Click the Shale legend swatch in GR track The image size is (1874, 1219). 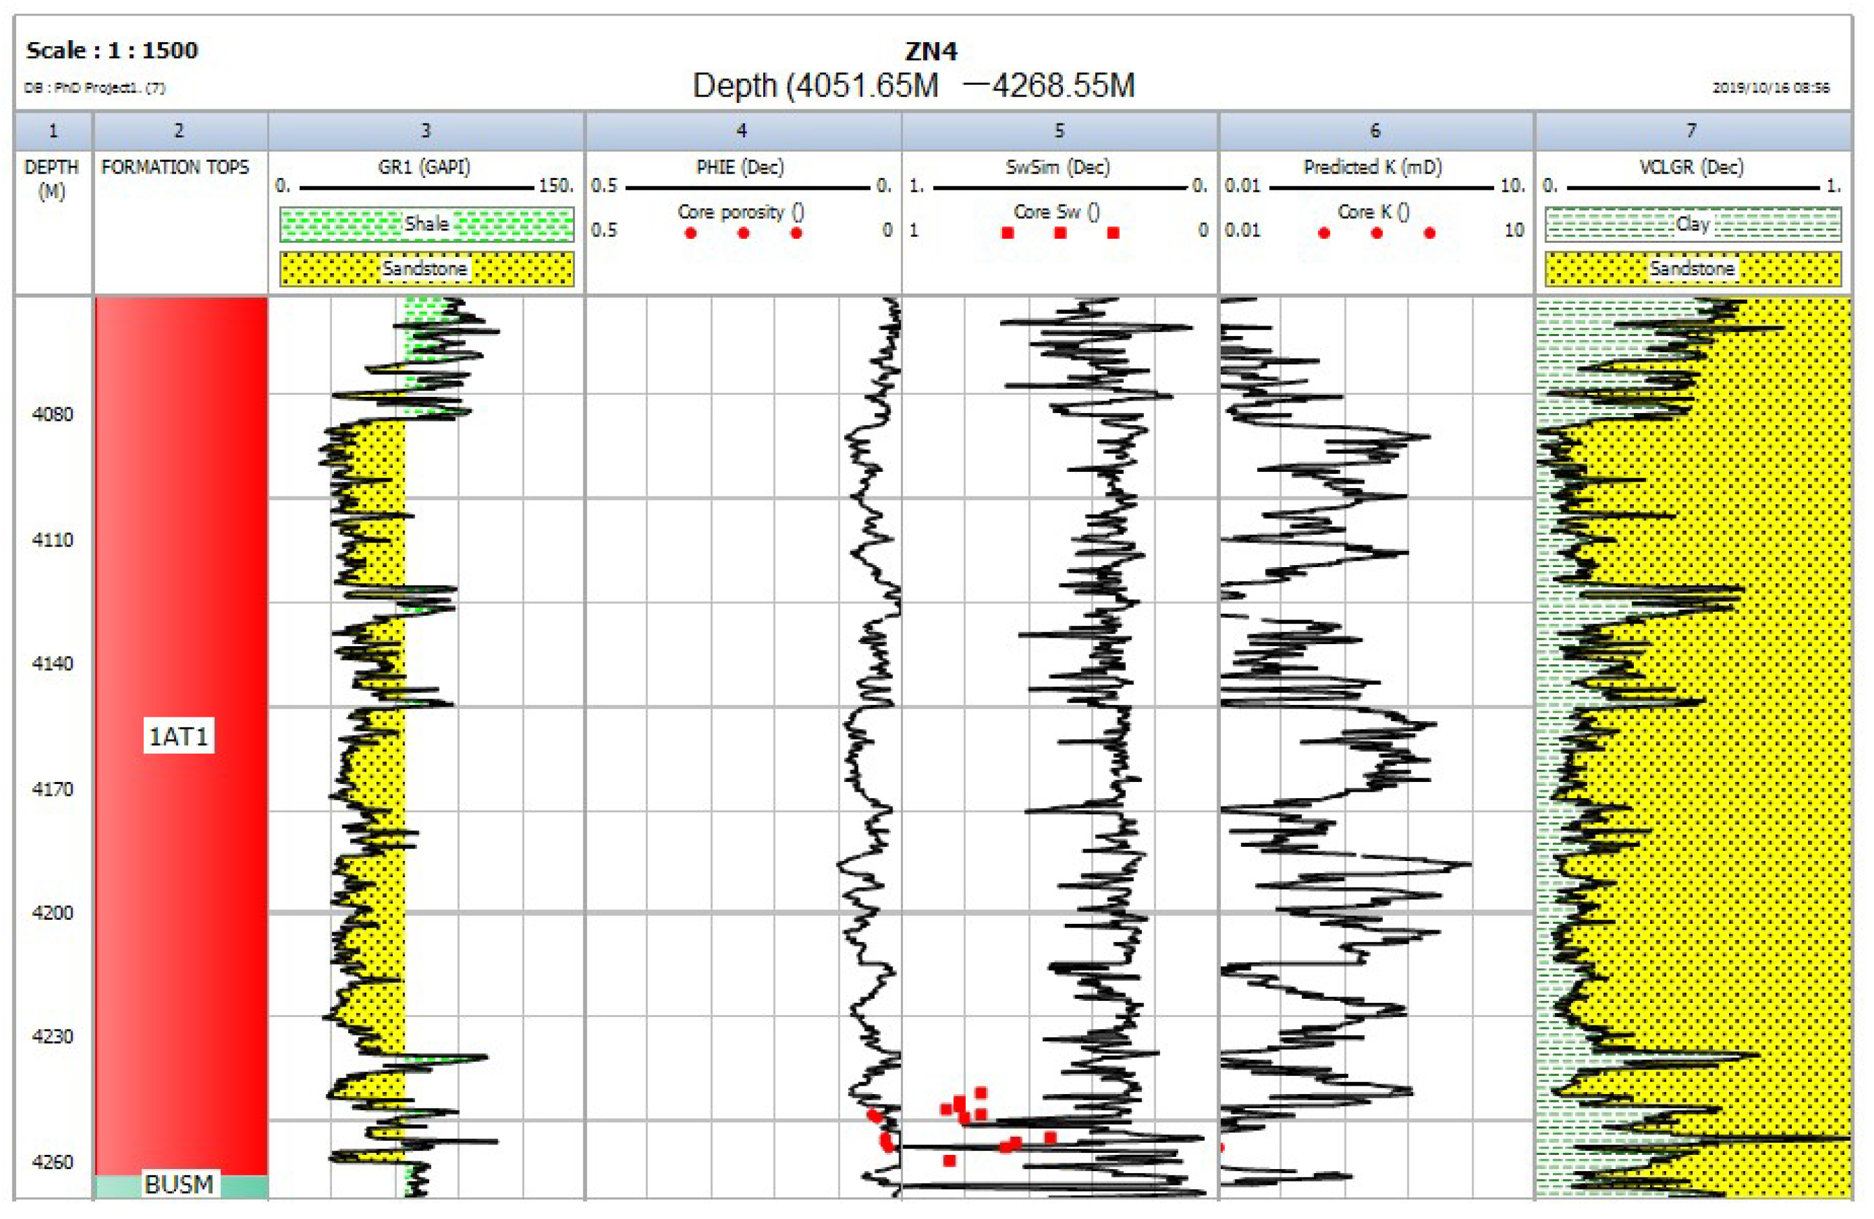coord(426,223)
